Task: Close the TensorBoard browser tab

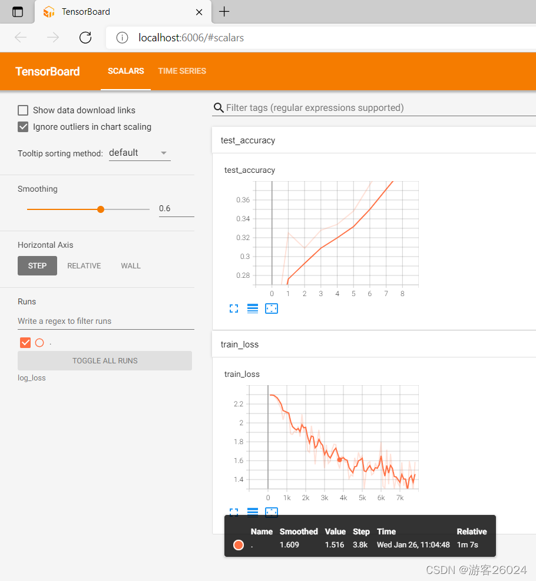Action: pos(199,12)
